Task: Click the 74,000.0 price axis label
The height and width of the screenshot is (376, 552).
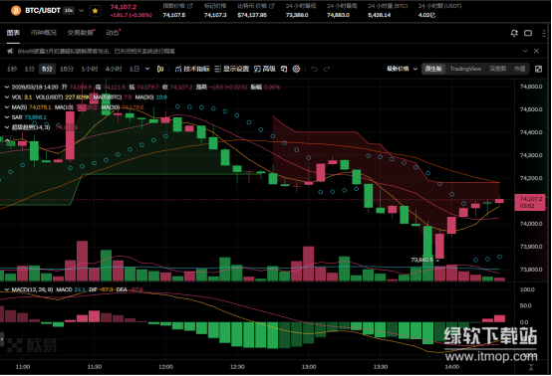Action: point(531,224)
